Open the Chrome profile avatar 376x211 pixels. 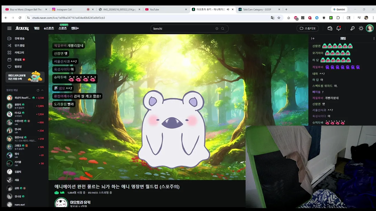[x=366, y=18]
